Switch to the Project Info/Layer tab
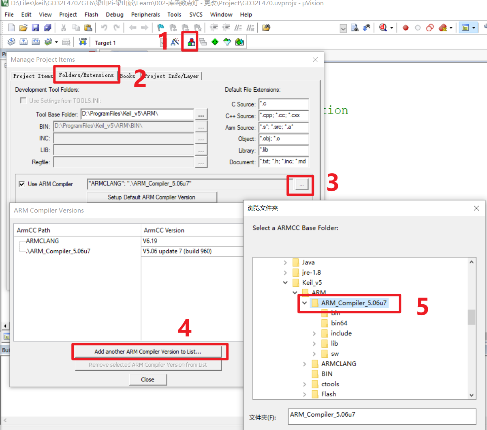The width and height of the screenshot is (487, 430). 171,76
